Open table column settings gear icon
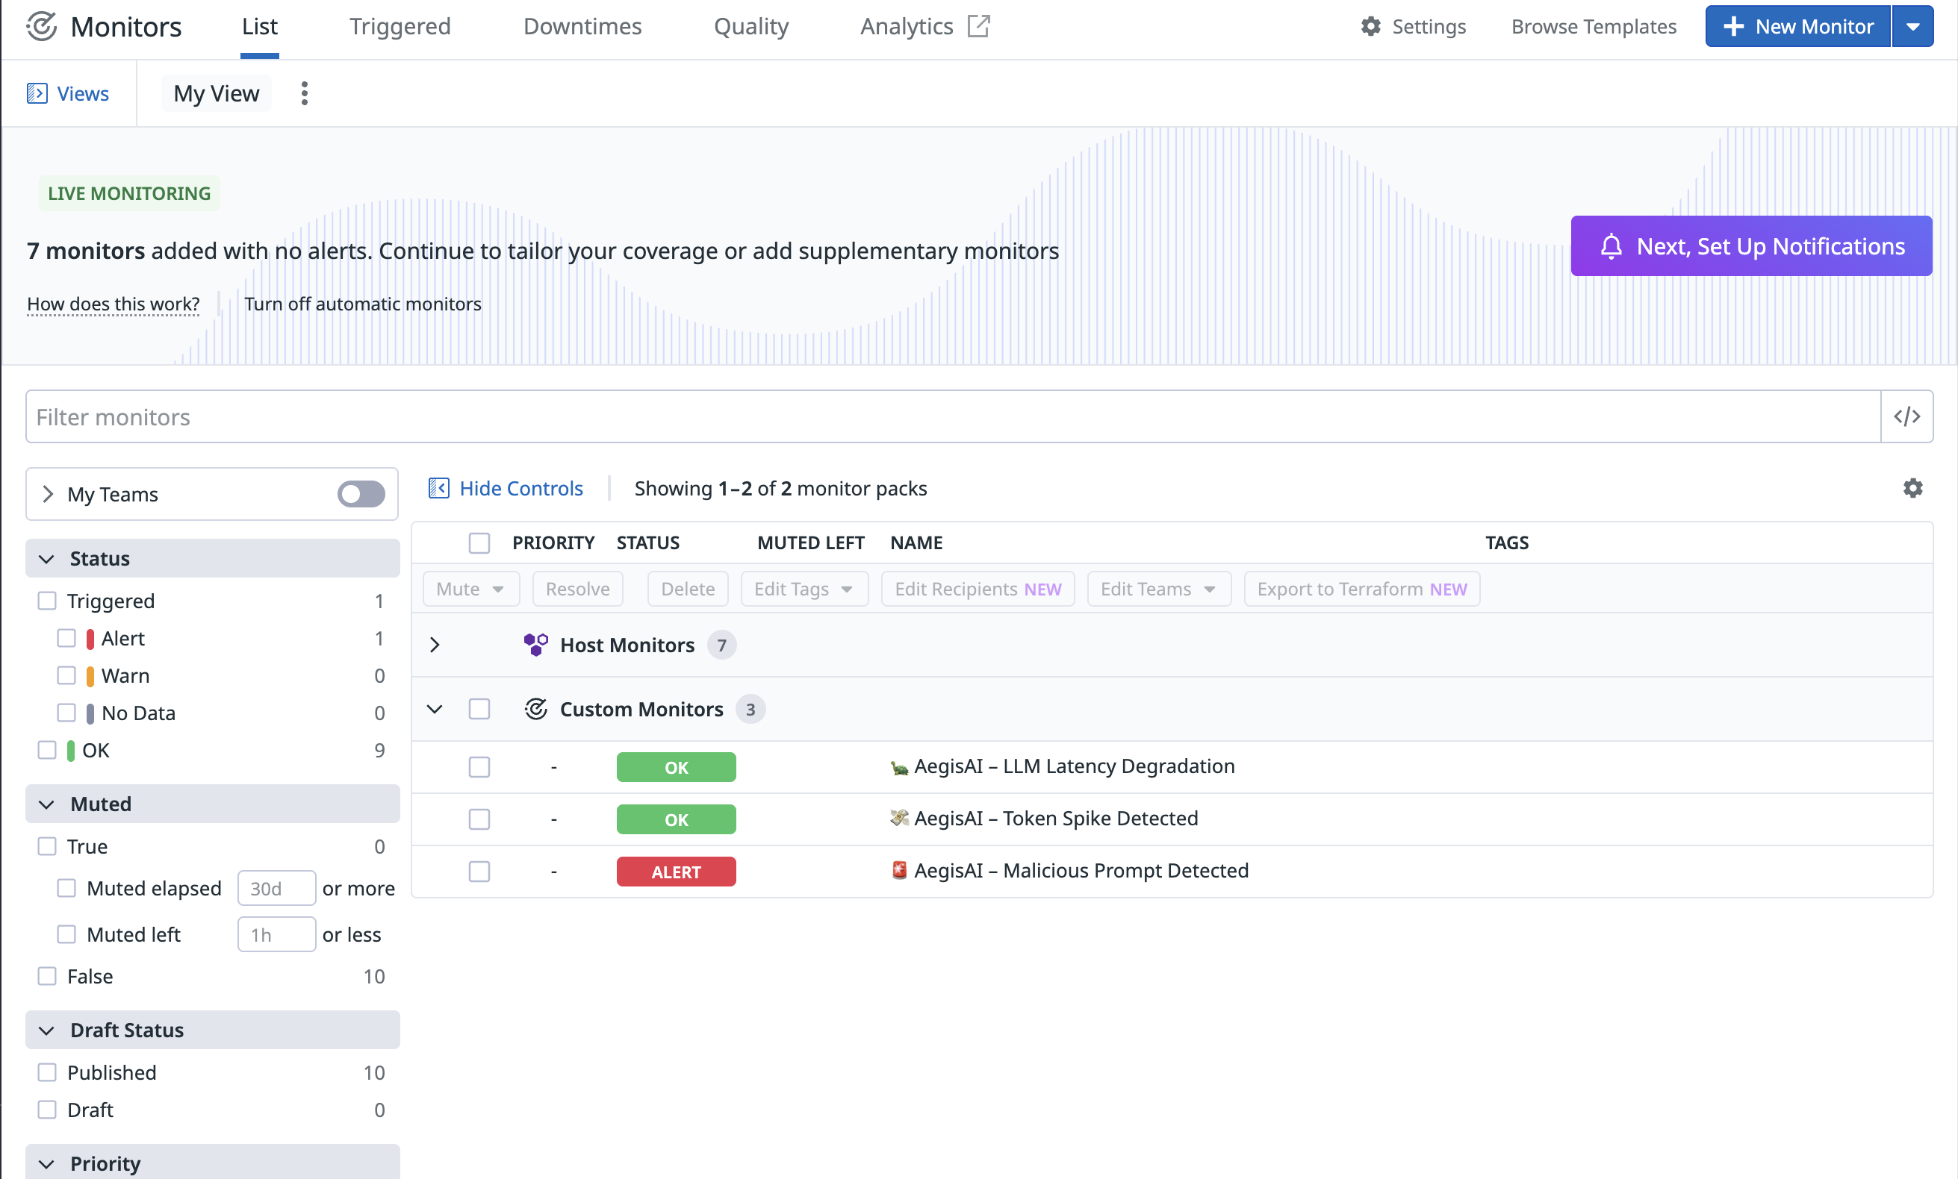This screenshot has width=1958, height=1179. [1912, 488]
